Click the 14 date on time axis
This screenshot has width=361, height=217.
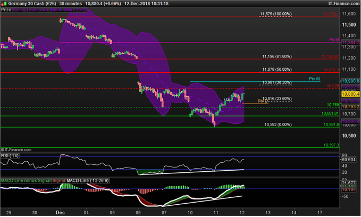pyautogui.click(x=294, y=212)
